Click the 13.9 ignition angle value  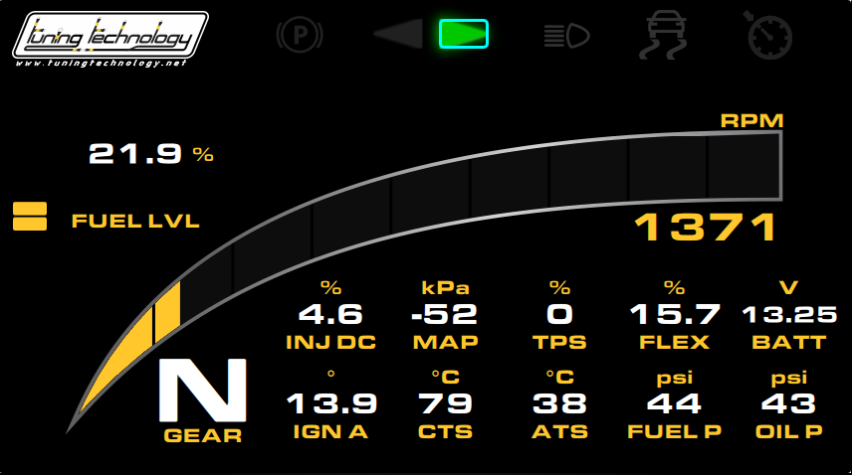pyautogui.click(x=331, y=404)
